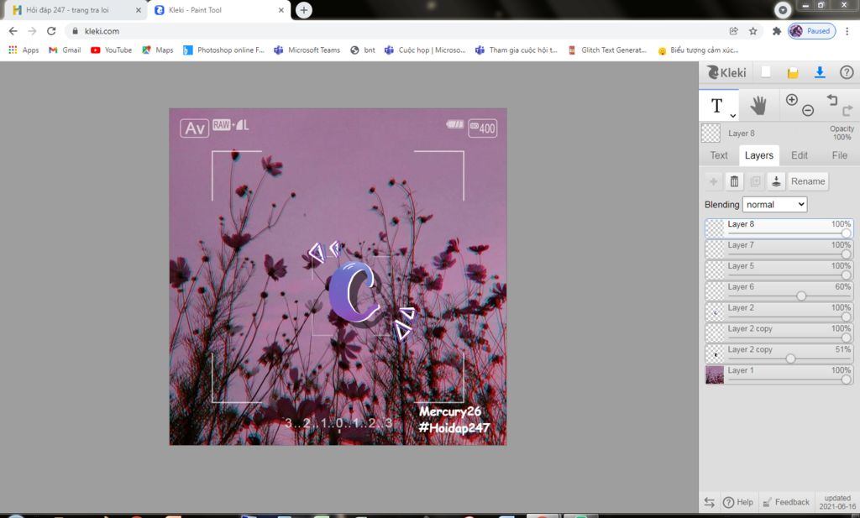Open Photoshop online bookmark

click(x=223, y=50)
